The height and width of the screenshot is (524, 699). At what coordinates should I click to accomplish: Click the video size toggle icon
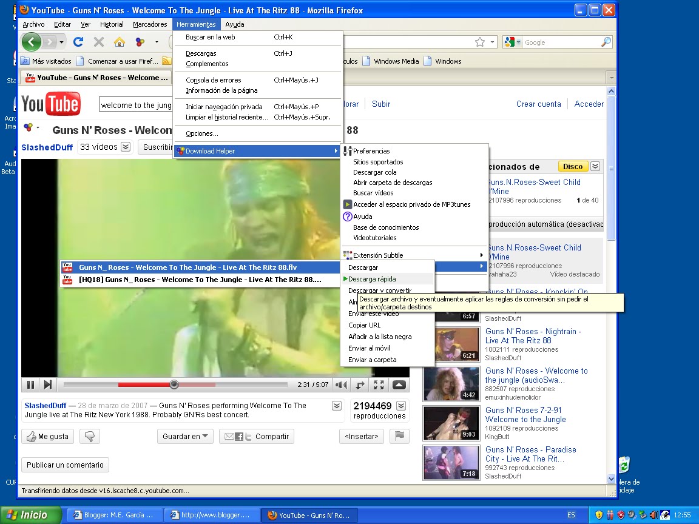(x=360, y=385)
